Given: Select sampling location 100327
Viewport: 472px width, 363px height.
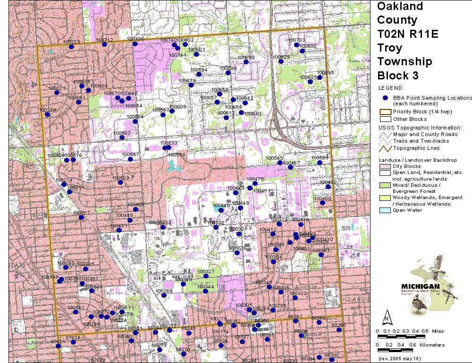Looking at the screenshot, I should tap(206, 277).
